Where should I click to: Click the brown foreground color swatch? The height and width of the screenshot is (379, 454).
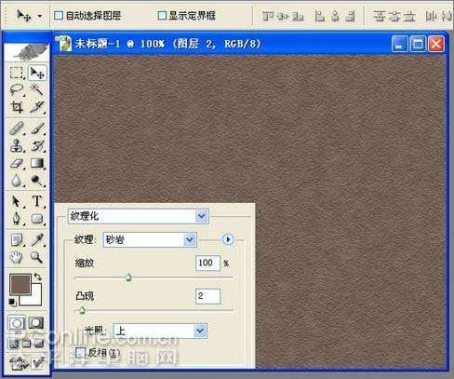pos(20,284)
